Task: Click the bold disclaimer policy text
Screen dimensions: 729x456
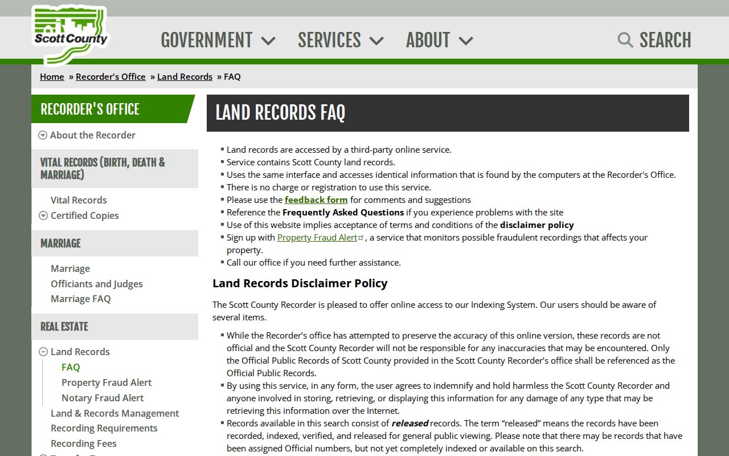Action: tap(537, 225)
